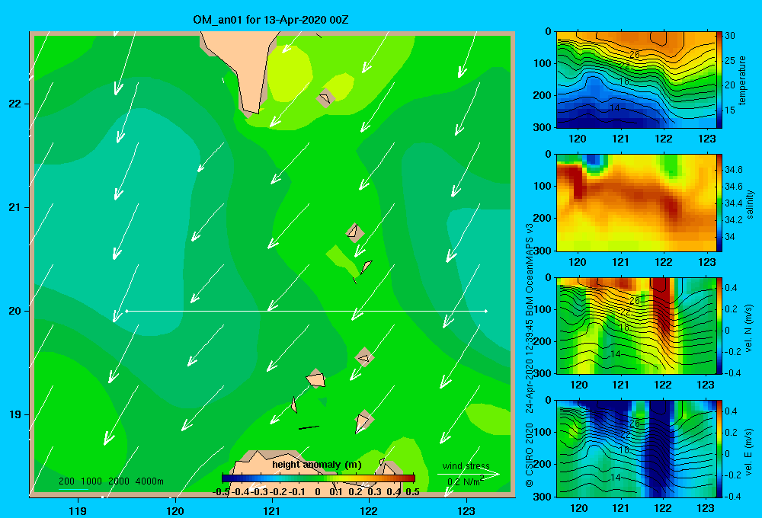The width and height of the screenshot is (762, 518).
Task: Click the vel. E color scale bar
Action: (x=719, y=449)
